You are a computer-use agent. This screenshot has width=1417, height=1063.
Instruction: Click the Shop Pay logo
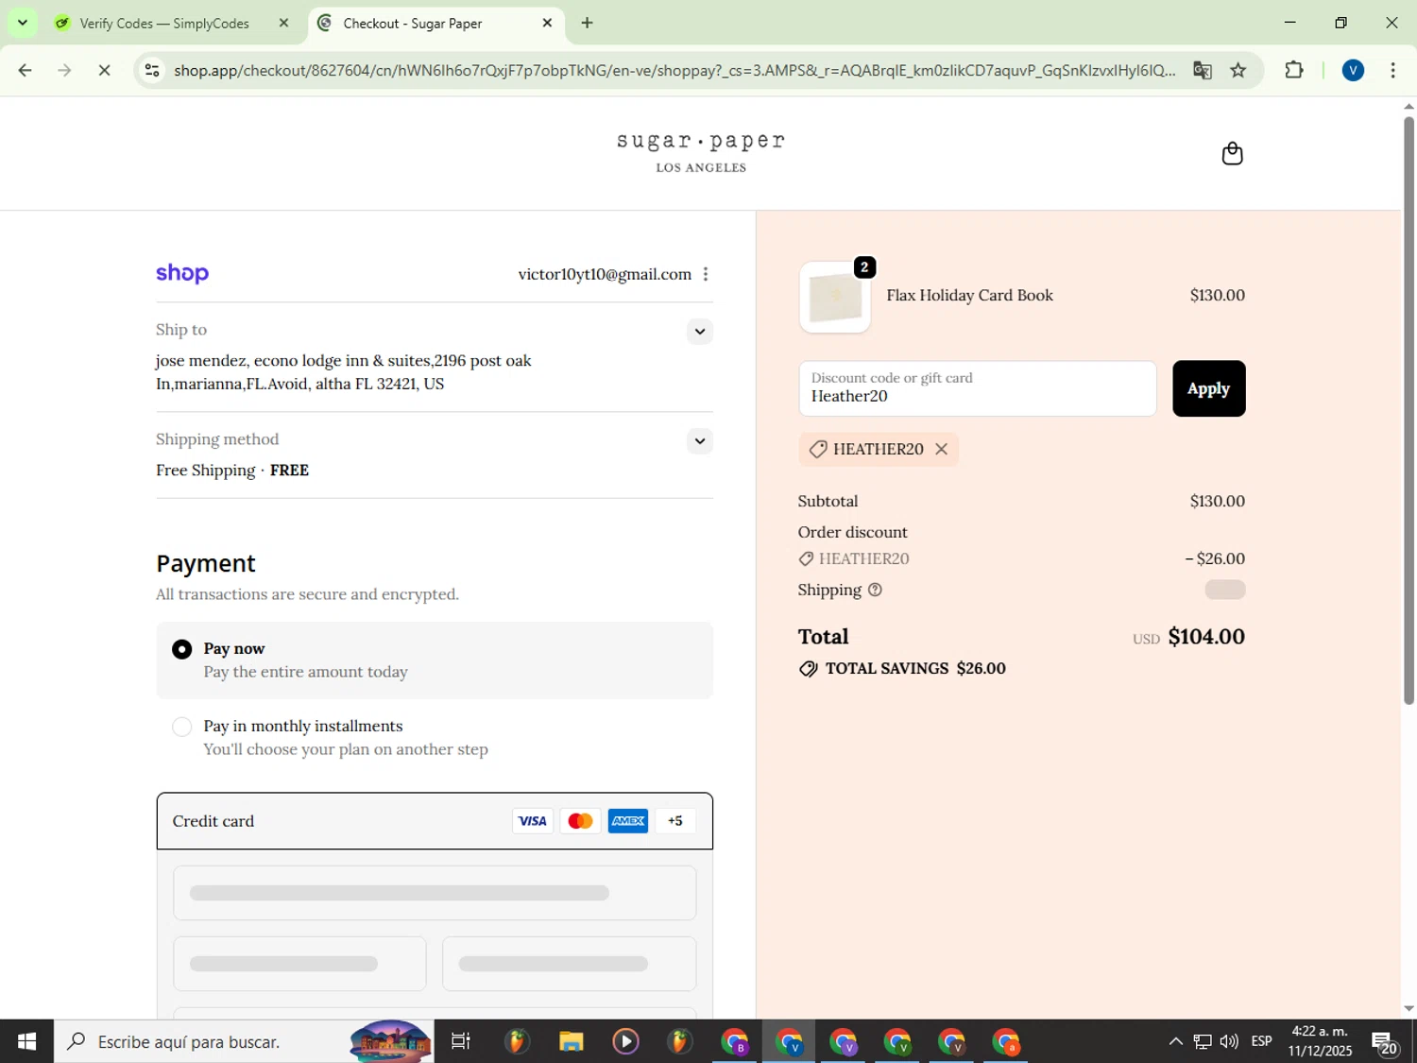coord(182,273)
